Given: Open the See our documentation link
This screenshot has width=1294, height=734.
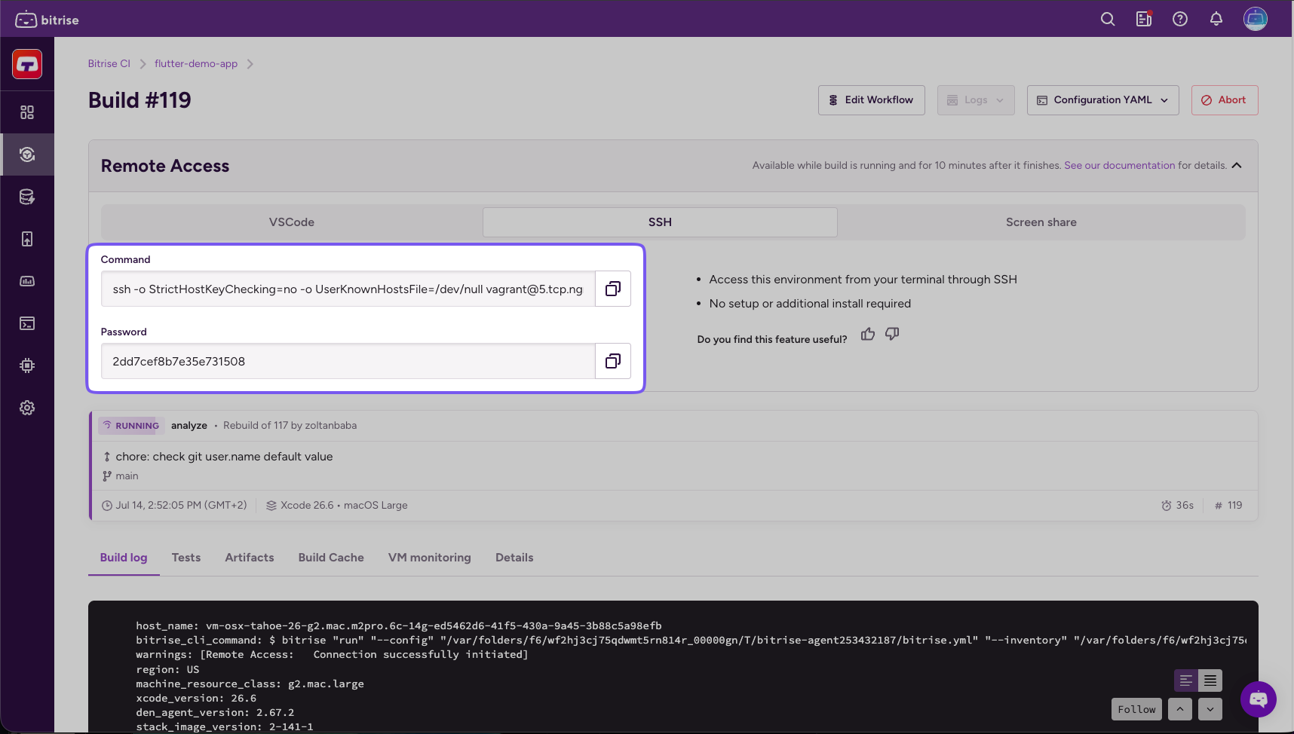Looking at the screenshot, I should click(1120, 166).
